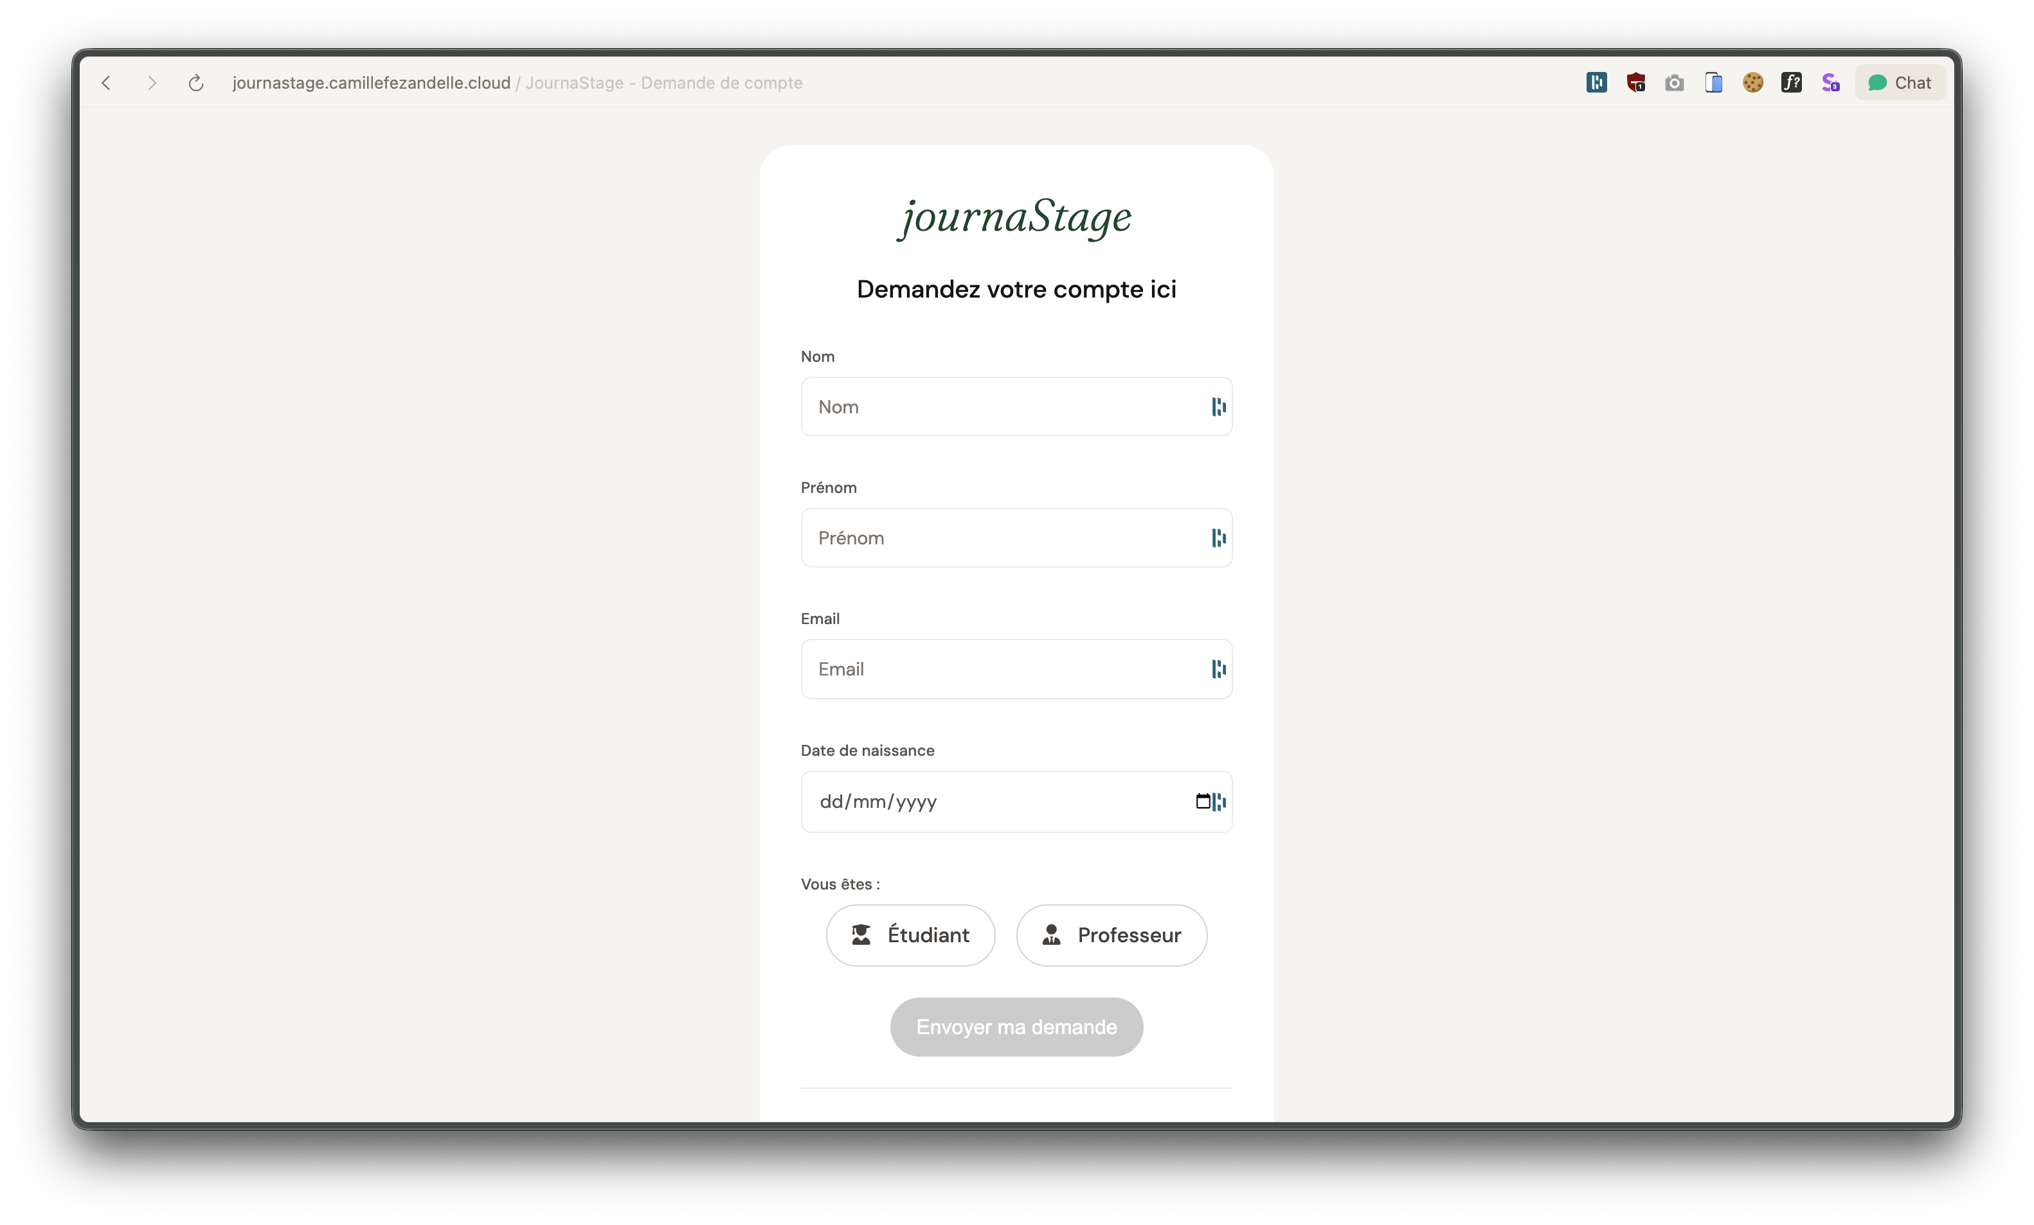Select the Professeur role option
This screenshot has width=2034, height=1225.
point(1111,934)
